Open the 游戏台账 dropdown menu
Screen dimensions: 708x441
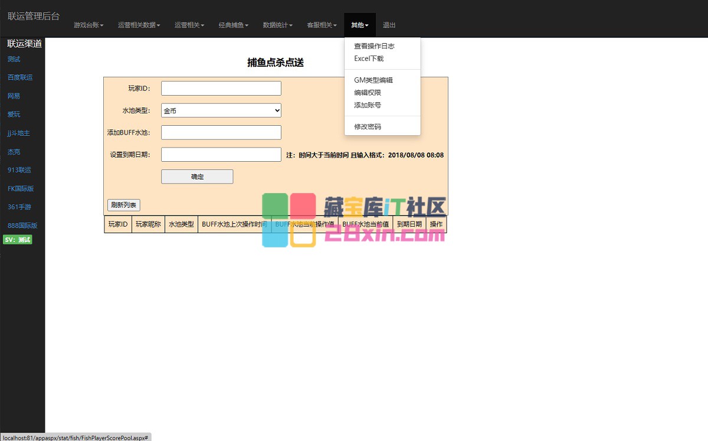pyautogui.click(x=88, y=25)
